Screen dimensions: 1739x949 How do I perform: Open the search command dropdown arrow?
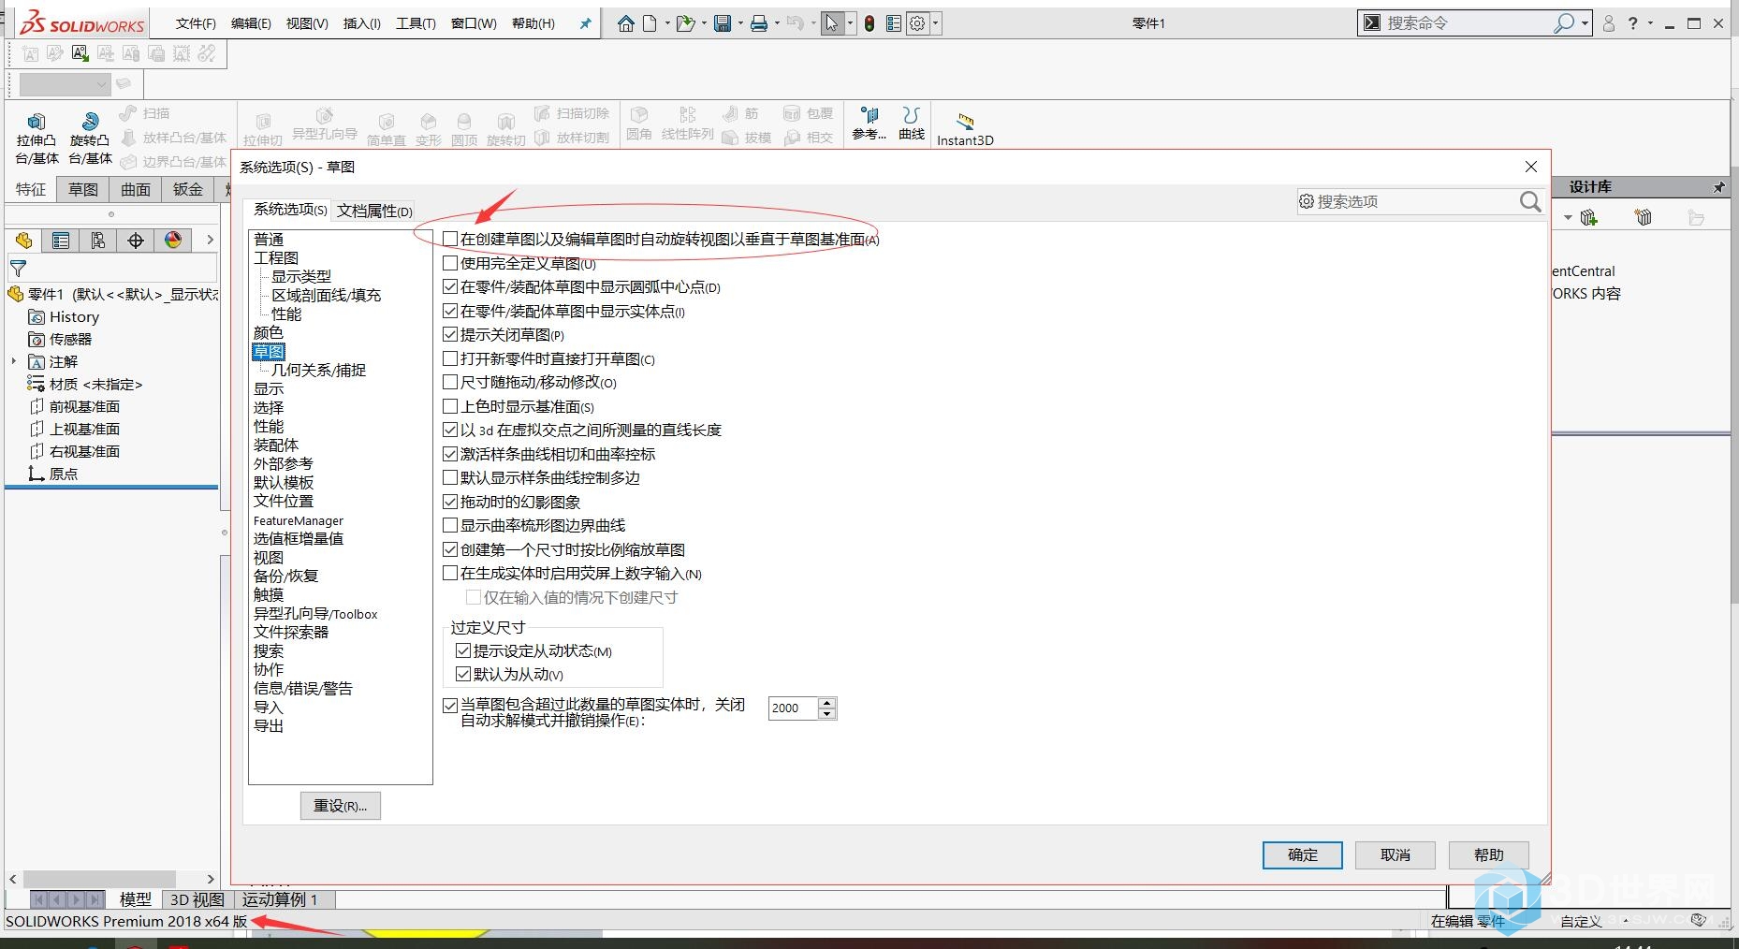point(1585,23)
